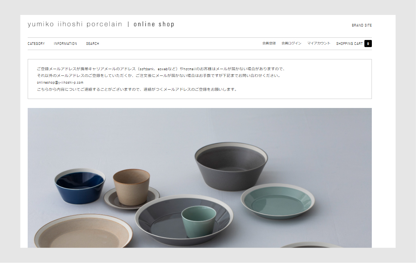The image size is (416, 263).
Task: Open the CATEGORY menu
Action: 36,44
